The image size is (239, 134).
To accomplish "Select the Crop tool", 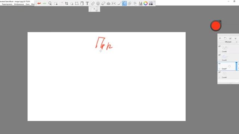I will 66,3.
